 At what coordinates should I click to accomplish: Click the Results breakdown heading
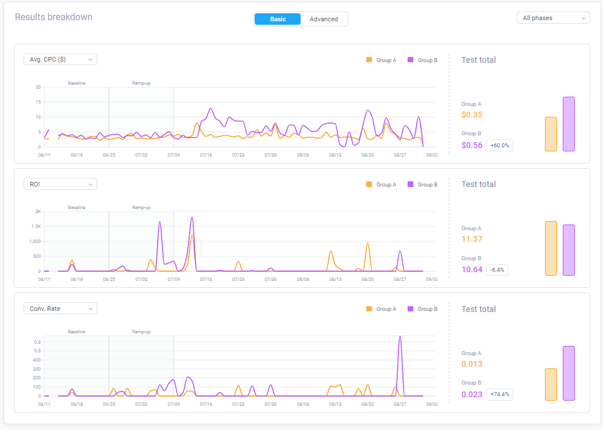53,17
